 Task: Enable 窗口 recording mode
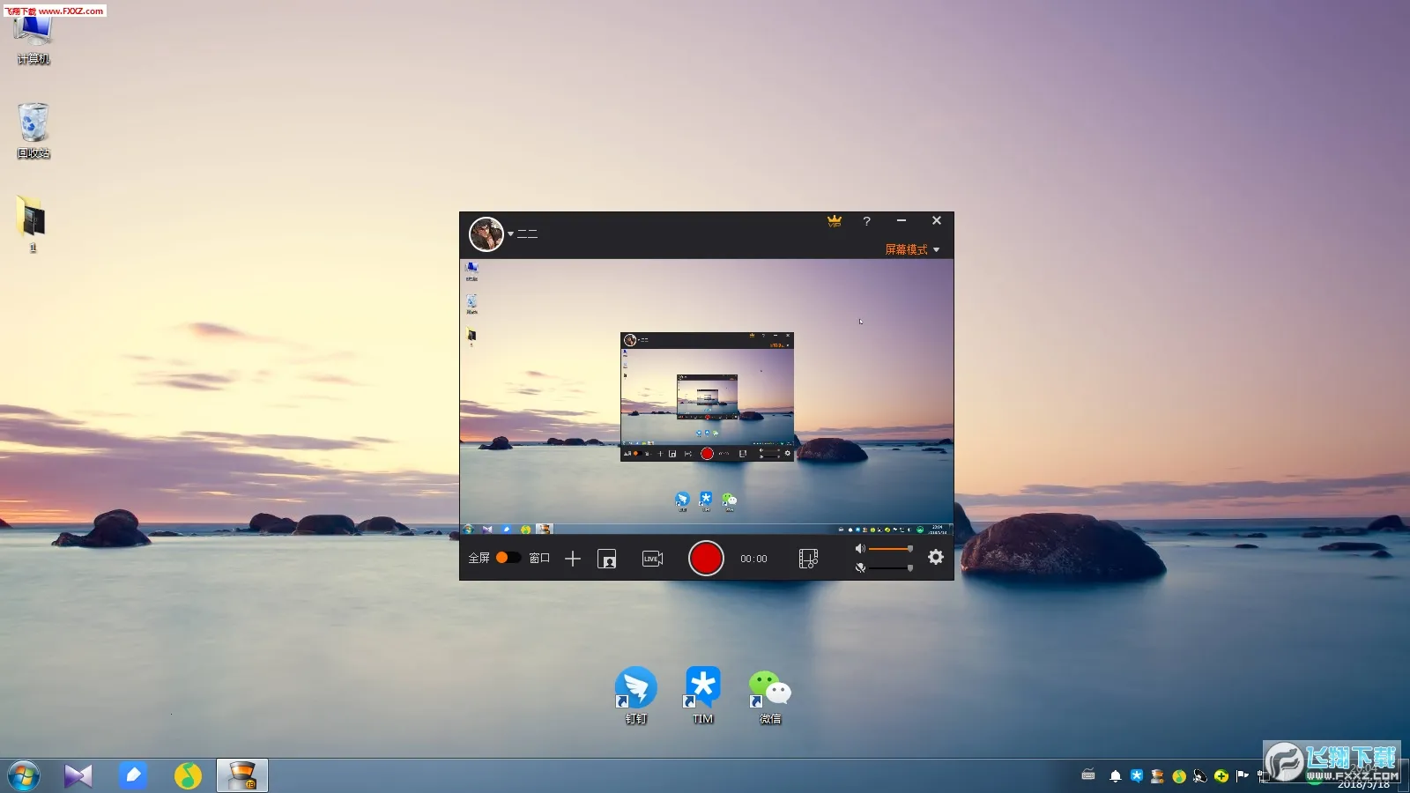(x=538, y=558)
